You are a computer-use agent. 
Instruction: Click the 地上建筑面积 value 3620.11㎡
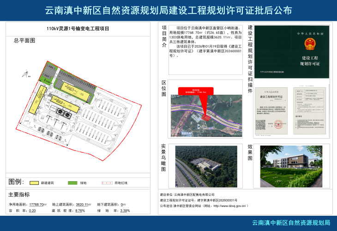[x=84, y=205]
